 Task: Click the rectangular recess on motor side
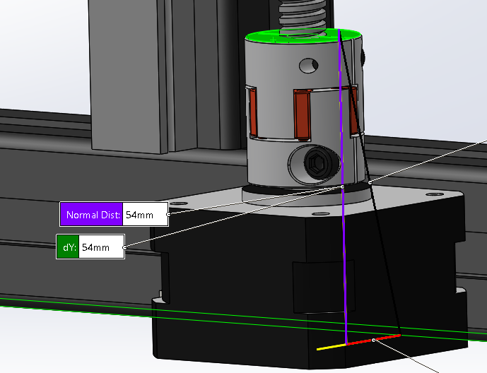click(x=317, y=286)
